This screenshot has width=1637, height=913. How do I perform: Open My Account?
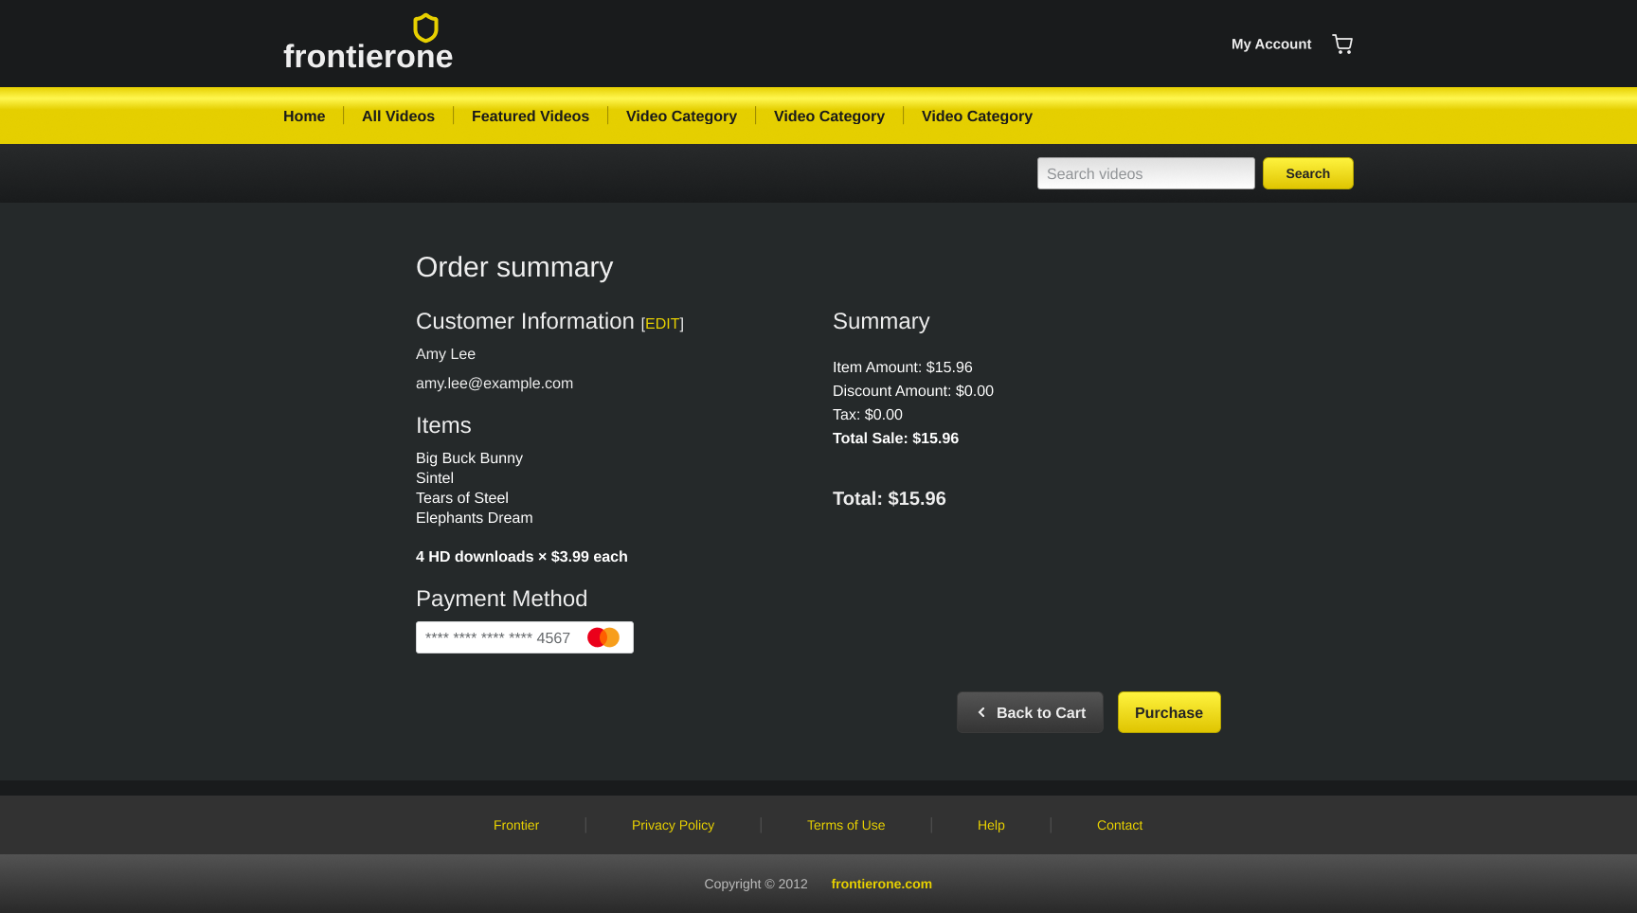coord(1271,44)
